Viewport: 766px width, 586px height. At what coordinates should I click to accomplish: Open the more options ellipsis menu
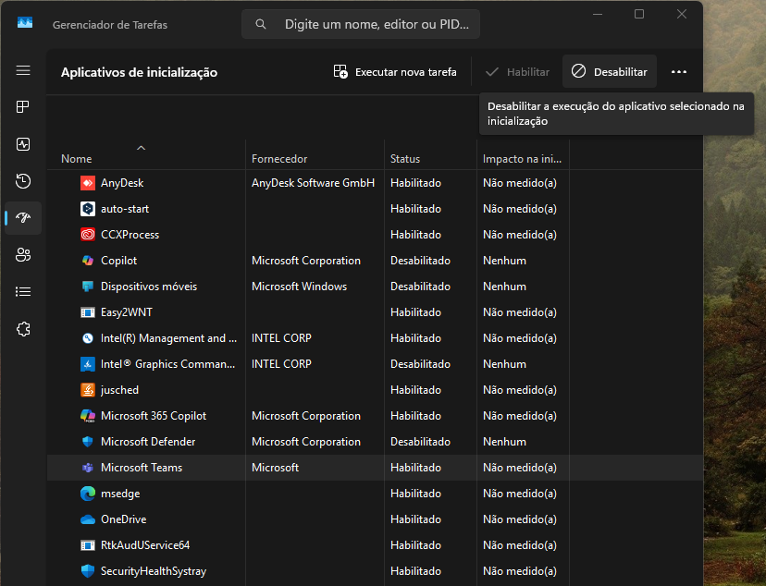coord(679,72)
